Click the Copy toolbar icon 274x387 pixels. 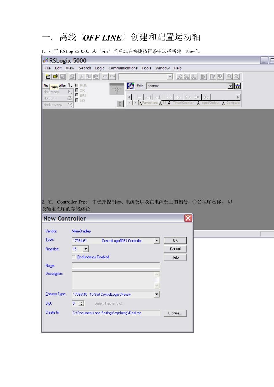point(89,77)
